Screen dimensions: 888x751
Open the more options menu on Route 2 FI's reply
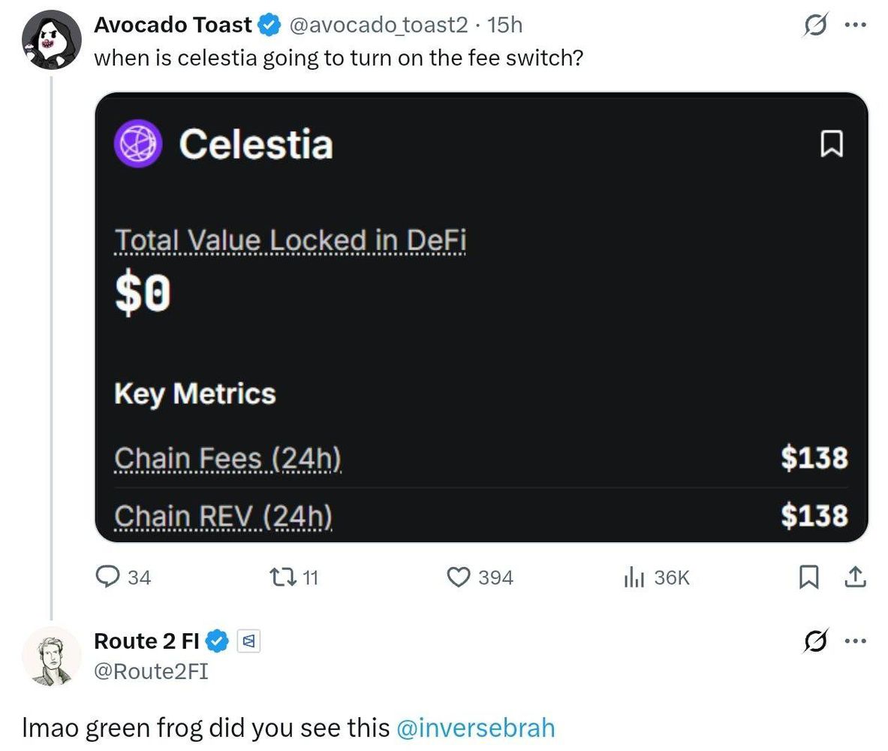(856, 641)
